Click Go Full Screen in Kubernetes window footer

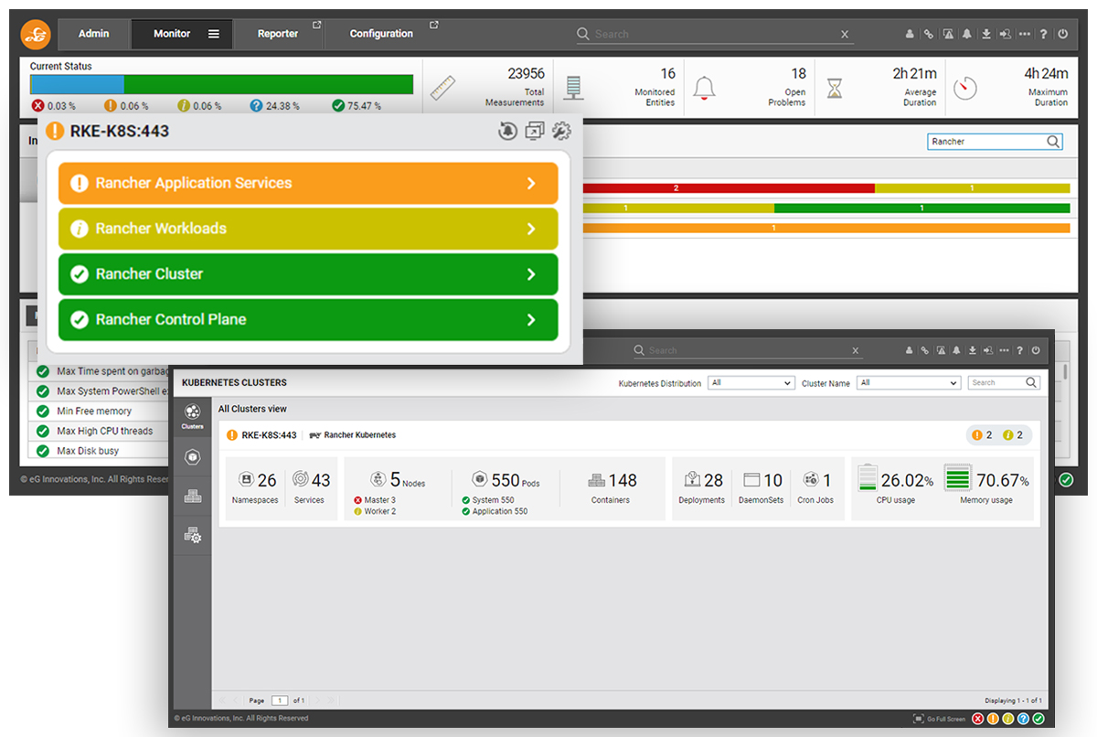(939, 719)
